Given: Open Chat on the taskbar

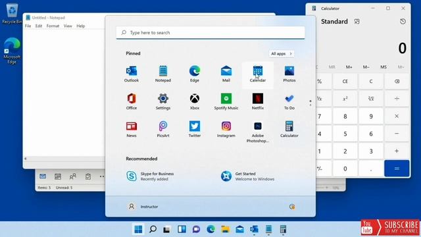Looking at the screenshot, I should [x=196, y=229].
